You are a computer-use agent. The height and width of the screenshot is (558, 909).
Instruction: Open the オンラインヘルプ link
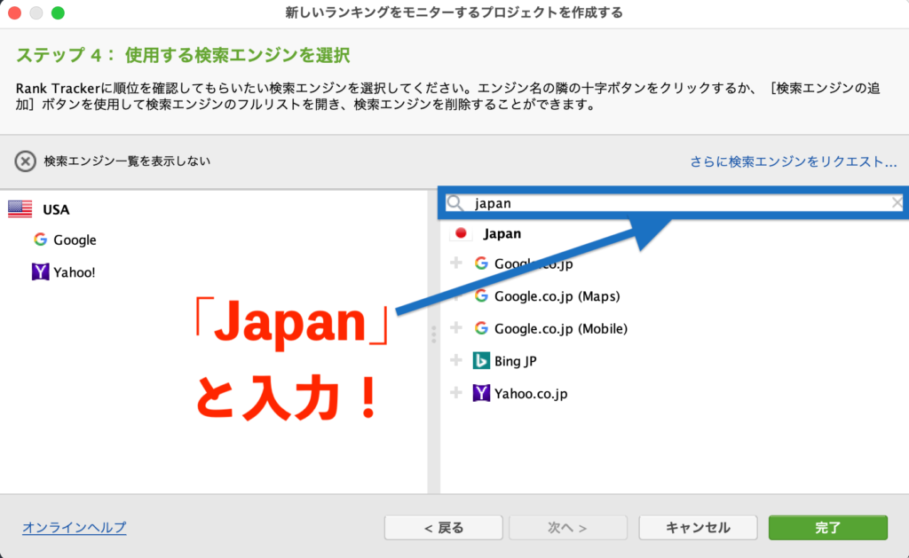pos(75,527)
